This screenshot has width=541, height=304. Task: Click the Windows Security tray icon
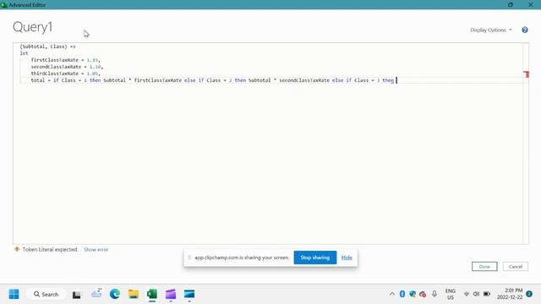tap(413, 294)
